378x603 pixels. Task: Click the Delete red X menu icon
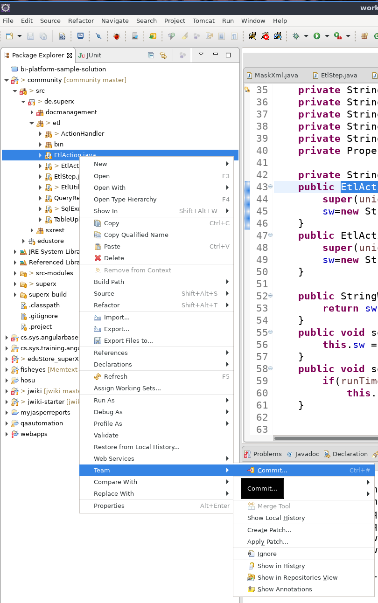click(x=98, y=258)
